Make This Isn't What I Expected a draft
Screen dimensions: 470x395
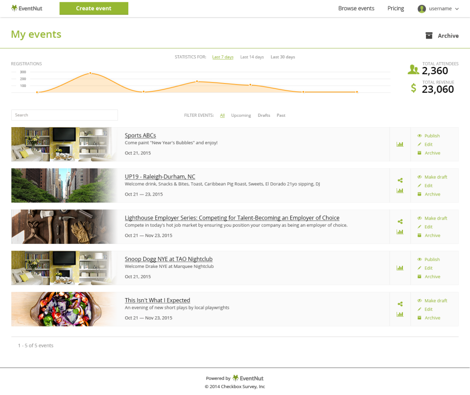click(432, 301)
